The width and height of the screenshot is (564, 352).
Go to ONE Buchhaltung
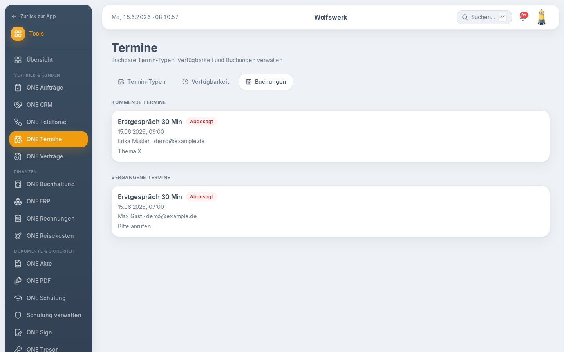49,184
